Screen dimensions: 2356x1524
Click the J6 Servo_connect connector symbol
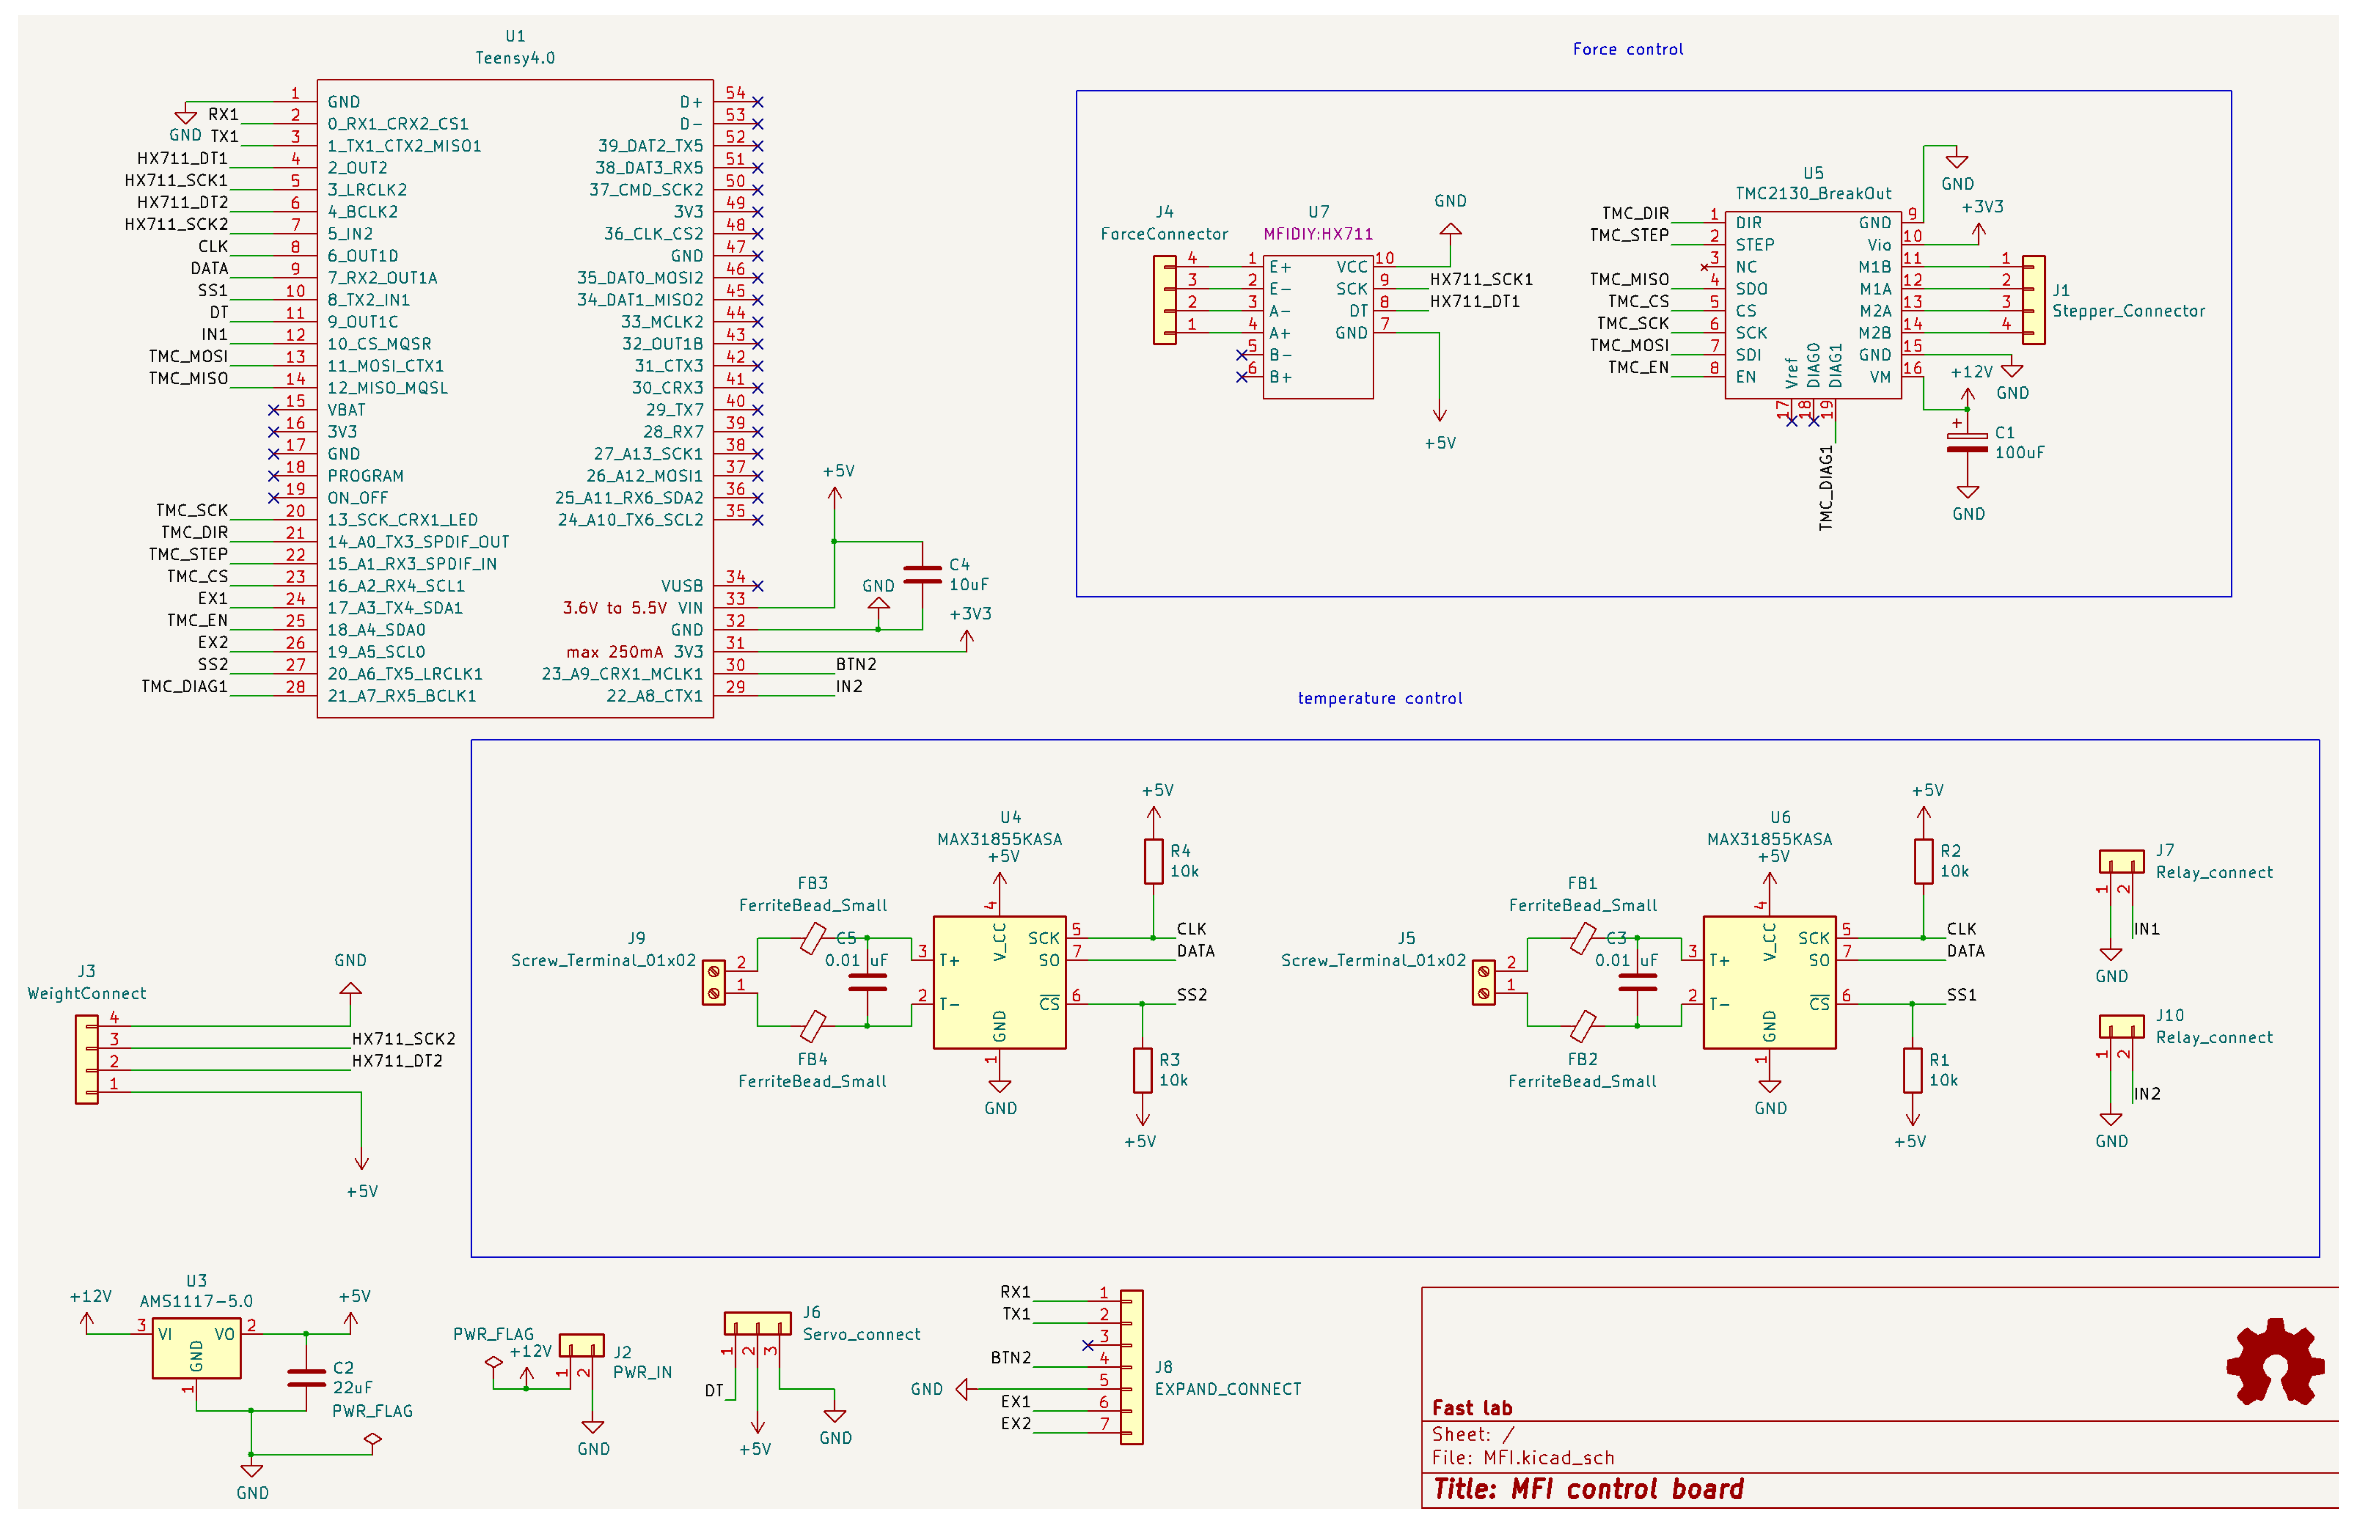pos(758,1323)
